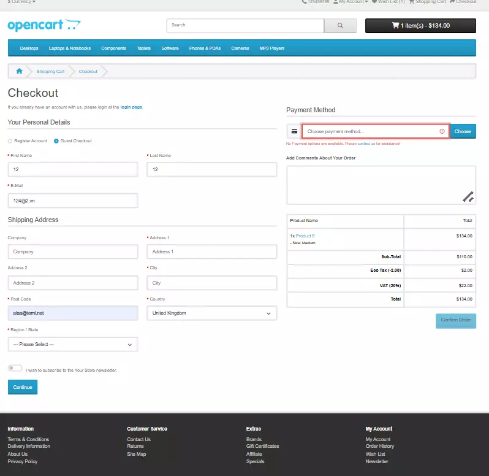Click the OpenCart logo
The width and height of the screenshot is (489, 476).
(44, 25)
